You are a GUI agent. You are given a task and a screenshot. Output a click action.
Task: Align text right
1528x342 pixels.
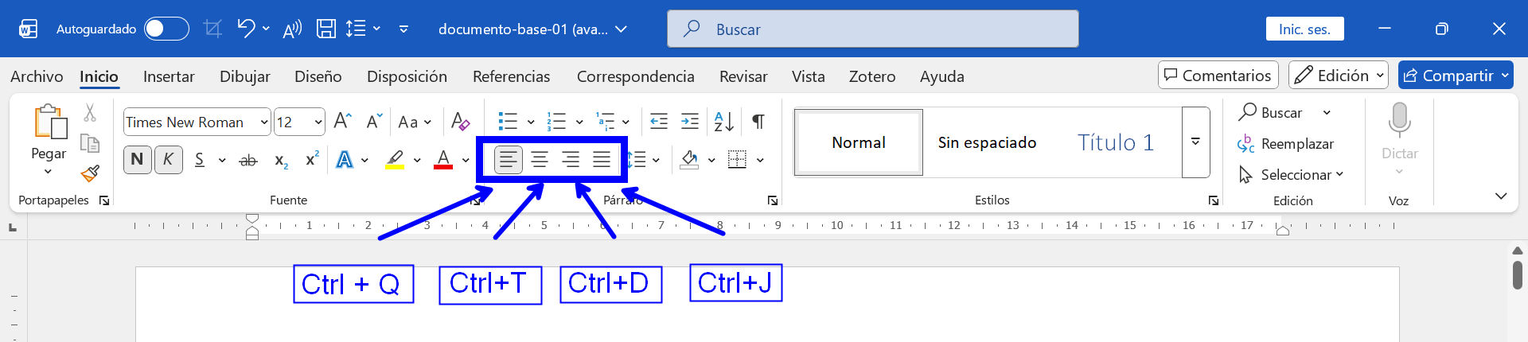click(x=571, y=160)
